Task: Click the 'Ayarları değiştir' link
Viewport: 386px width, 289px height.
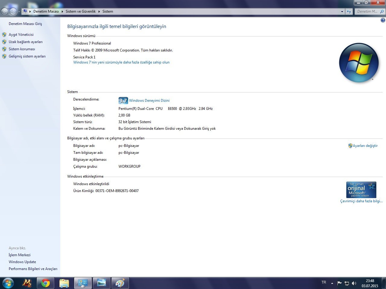Action: point(365,146)
